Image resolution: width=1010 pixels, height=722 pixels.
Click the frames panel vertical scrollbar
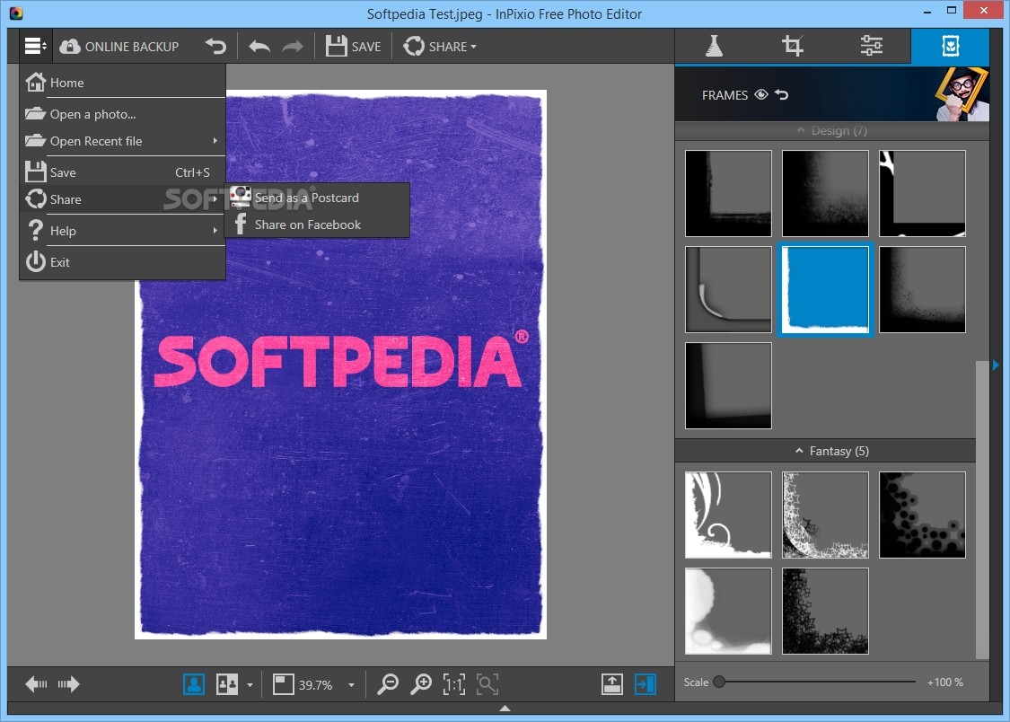coord(981,509)
